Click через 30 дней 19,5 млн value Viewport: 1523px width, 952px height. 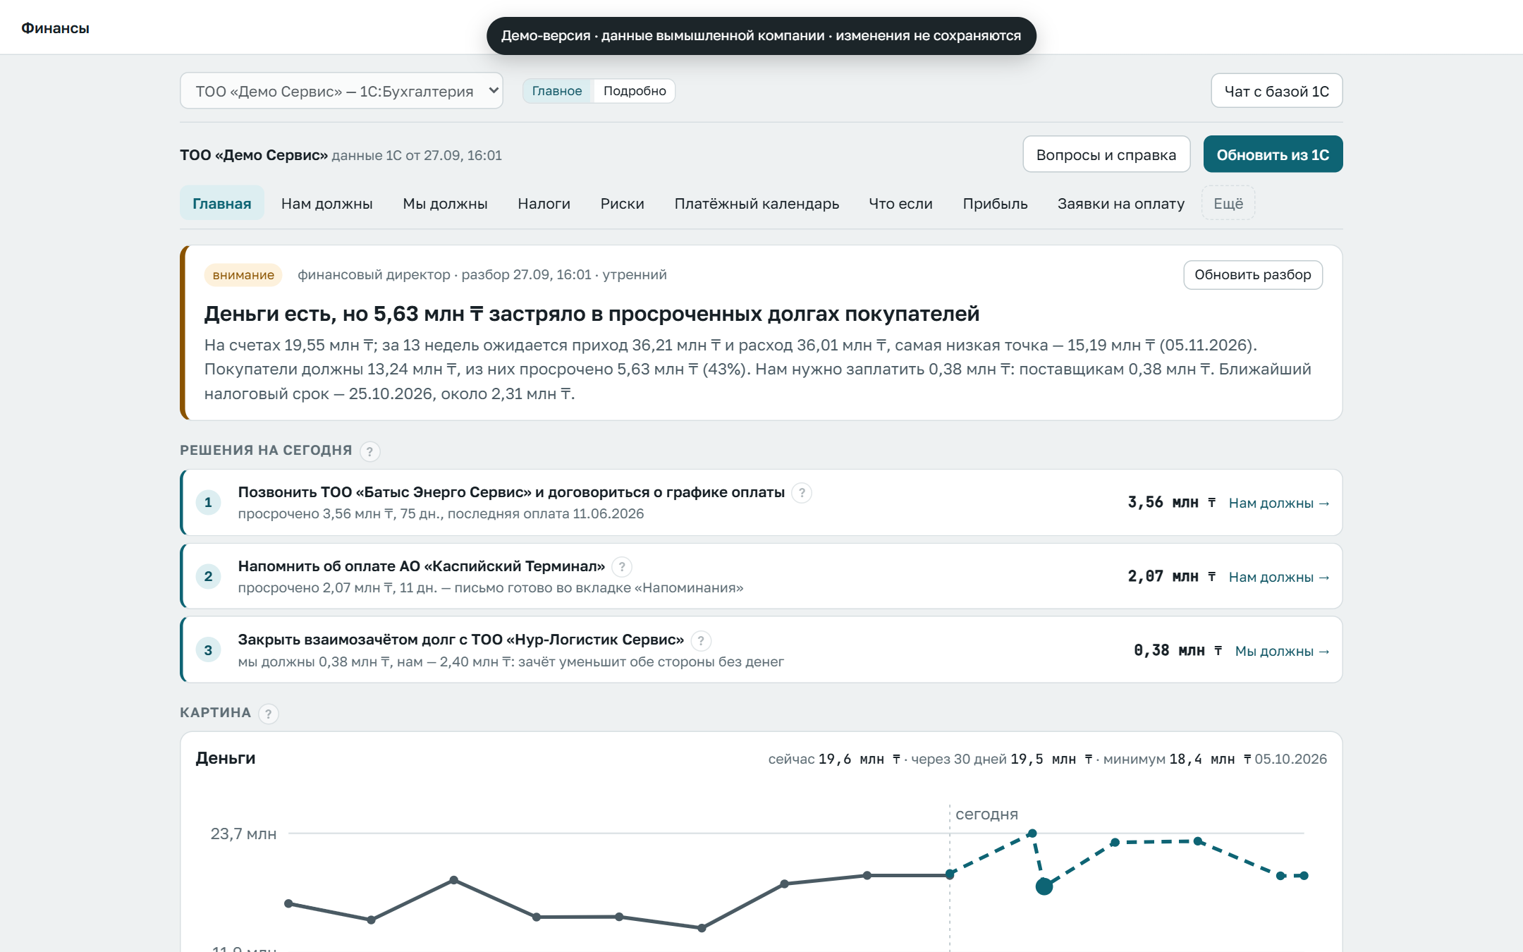tap(1002, 759)
